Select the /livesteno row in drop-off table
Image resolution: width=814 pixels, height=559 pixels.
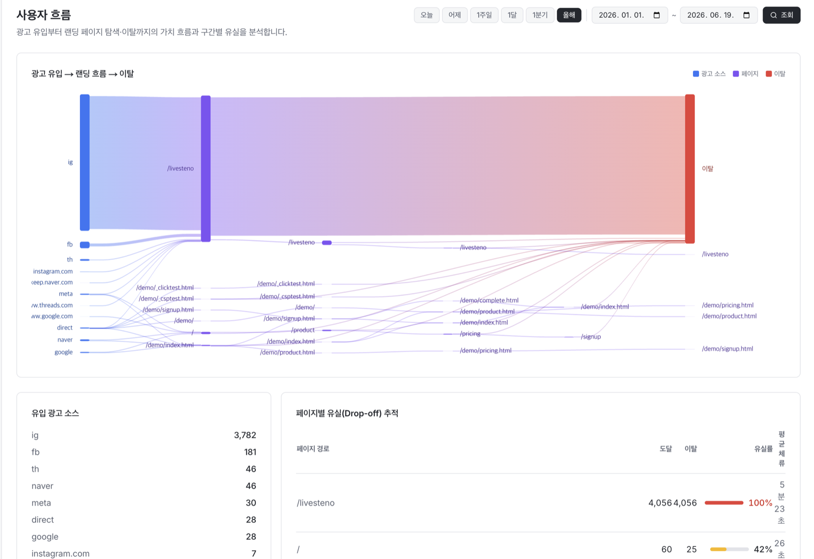coord(540,503)
